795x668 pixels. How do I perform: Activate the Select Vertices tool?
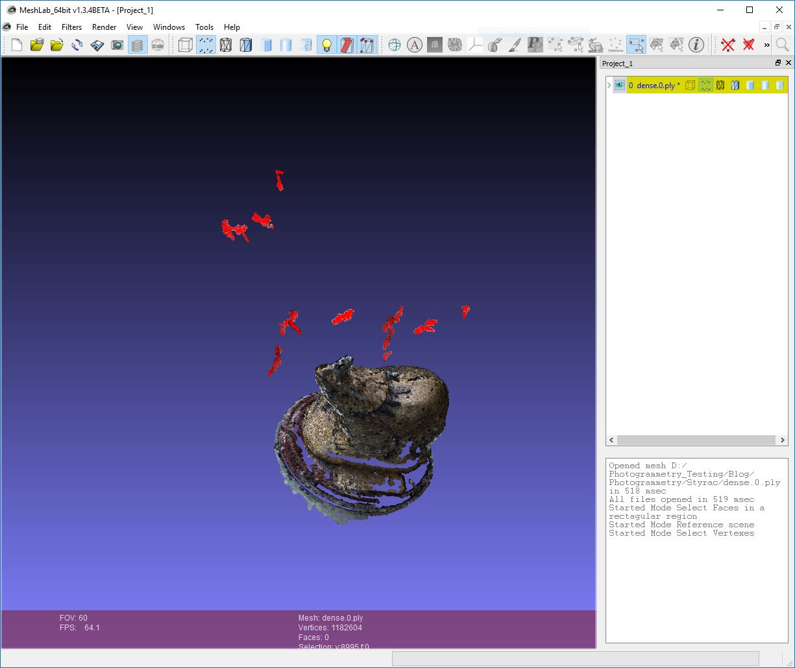point(637,44)
